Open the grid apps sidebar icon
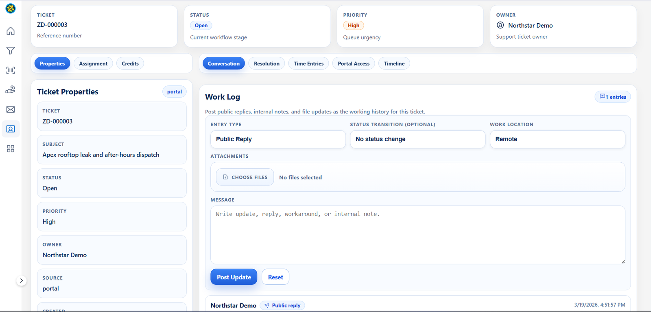This screenshot has height=312, width=651. [11, 149]
